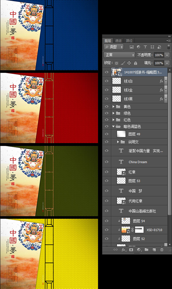Image resolution: width=172 pixels, height=289 pixels.
Task: Click the fill 100% value field
Action: point(159,63)
